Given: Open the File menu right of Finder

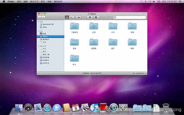Looking at the screenshot, I should click(19, 1).
